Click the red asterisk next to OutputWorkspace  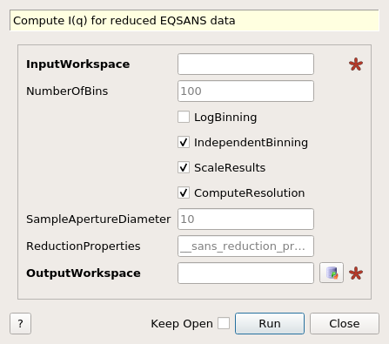[x=356, y=273]
